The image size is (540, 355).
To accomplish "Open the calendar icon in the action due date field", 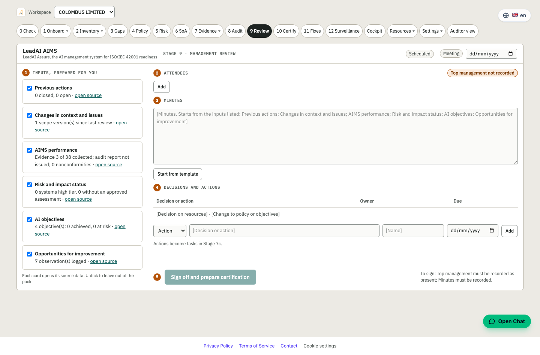I will pyautogui.click(x=492, y=231).
